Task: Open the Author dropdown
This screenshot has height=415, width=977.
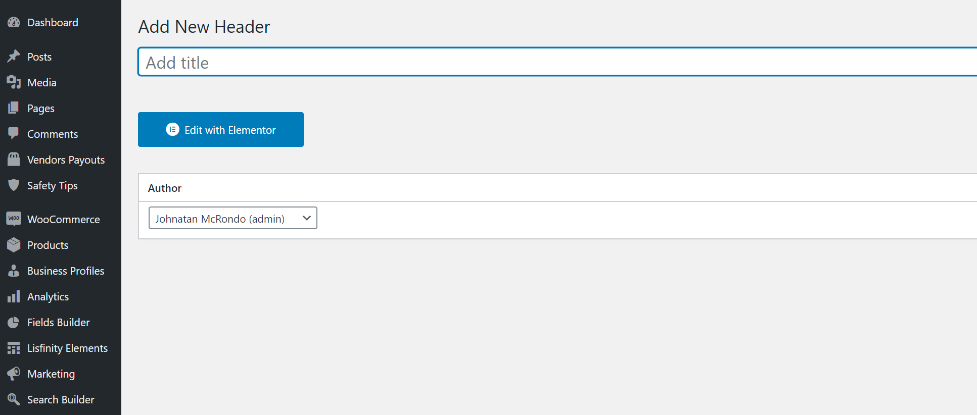Action: pos(232,218)
